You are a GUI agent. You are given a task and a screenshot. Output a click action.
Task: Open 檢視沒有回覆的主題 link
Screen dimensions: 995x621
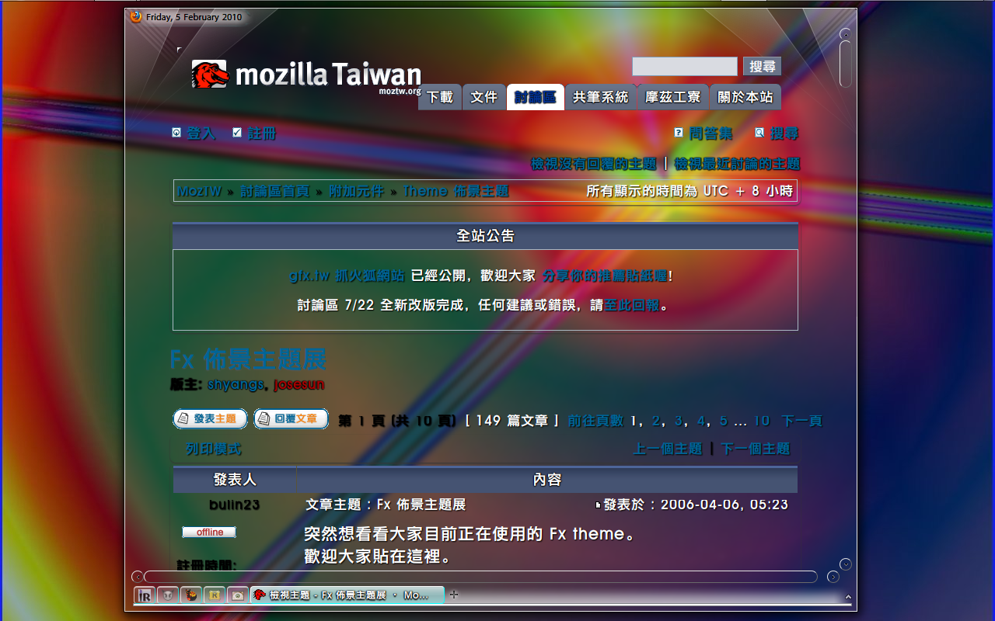594,164
